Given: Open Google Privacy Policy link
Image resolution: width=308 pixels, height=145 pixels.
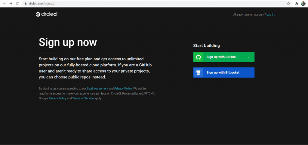Looking at the screenshot, I should click(57, 98).
